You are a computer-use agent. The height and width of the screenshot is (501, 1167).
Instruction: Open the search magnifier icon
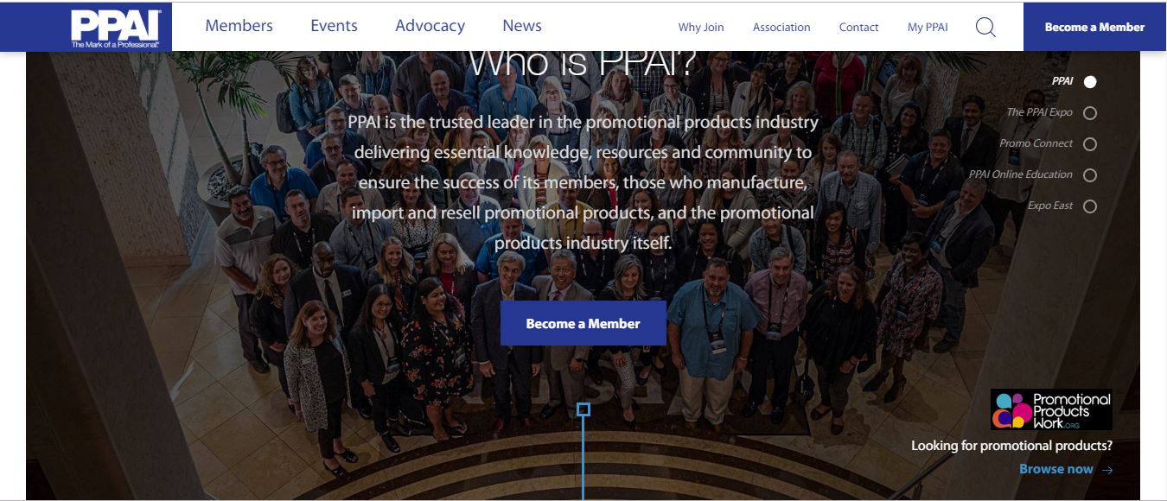985,27
